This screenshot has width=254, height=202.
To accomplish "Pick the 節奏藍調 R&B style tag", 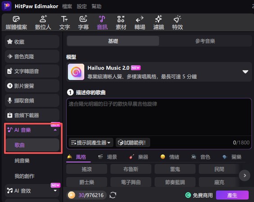I will click(x=175, y=182).
